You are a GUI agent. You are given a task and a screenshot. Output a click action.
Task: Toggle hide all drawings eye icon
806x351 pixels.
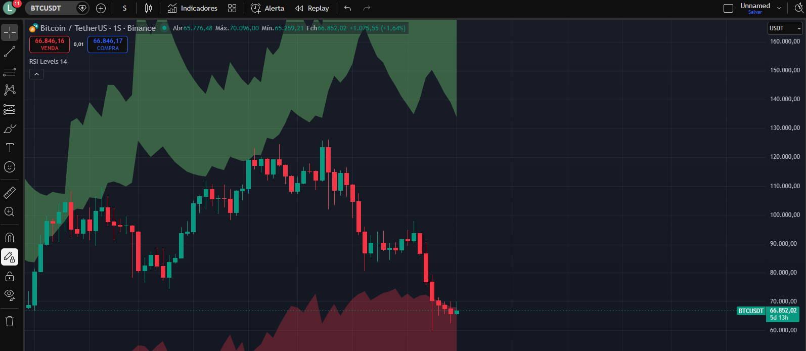[10, 295]
